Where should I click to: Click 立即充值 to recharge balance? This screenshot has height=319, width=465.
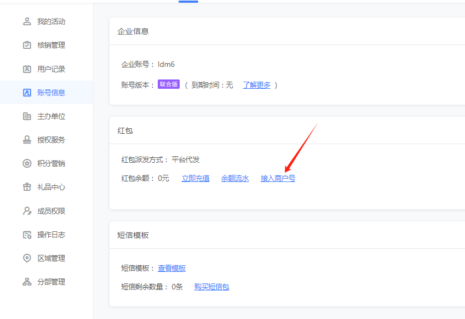[196, 178]
